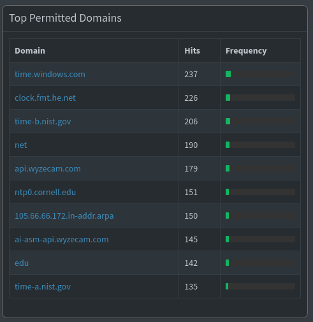Viewport: 313px width, 322px height.
Task: Click the 135 hits value
Action: coord(191,286)
